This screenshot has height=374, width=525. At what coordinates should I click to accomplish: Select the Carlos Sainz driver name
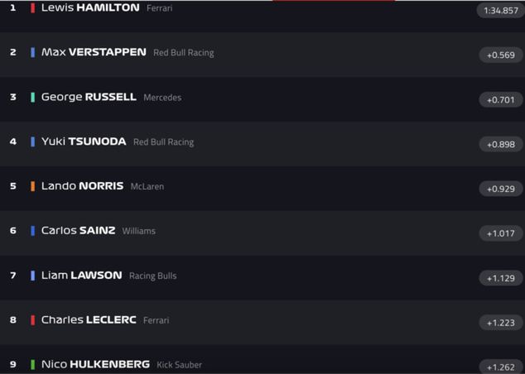[78, 231]
